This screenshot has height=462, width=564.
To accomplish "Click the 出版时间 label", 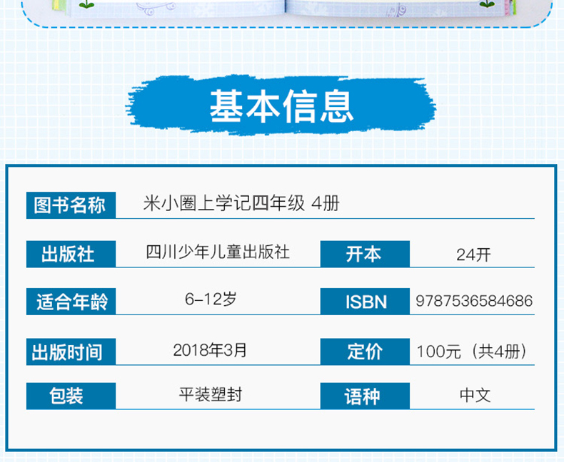I will tap(71, 351).
